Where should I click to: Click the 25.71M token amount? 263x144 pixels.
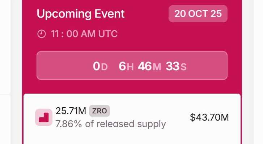(71, 111)
